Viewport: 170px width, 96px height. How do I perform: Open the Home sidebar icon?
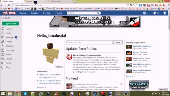3,29
